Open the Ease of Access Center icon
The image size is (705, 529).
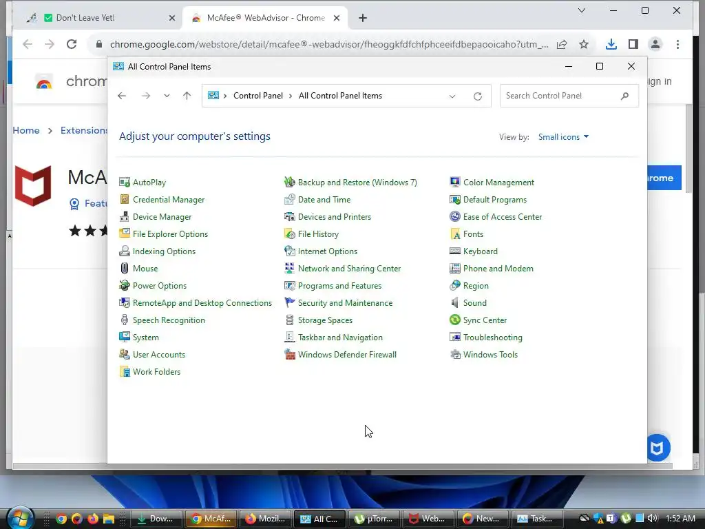[455, 217]
